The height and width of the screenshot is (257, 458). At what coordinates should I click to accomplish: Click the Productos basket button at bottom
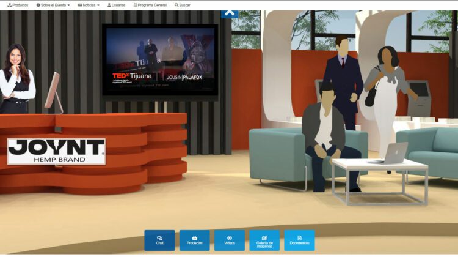click(194, 240)
